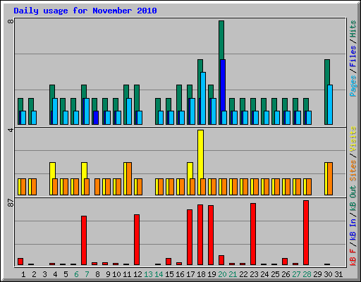This screenshot has height=282, width=361.
Task: Click the orange sites bar on day 11
Action: (129, 178)
